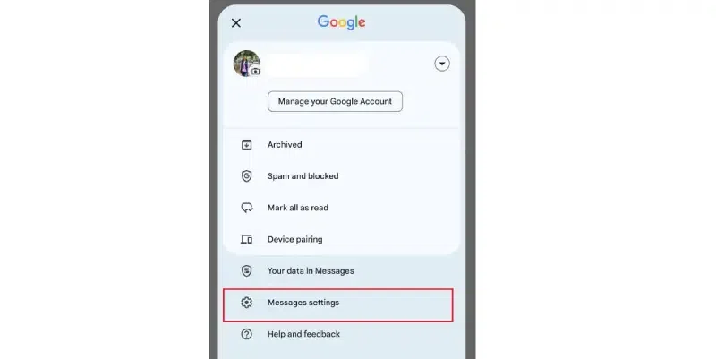716x359 pixels.
Task: Open Messages settings text label
Action: tap(303, 303)
